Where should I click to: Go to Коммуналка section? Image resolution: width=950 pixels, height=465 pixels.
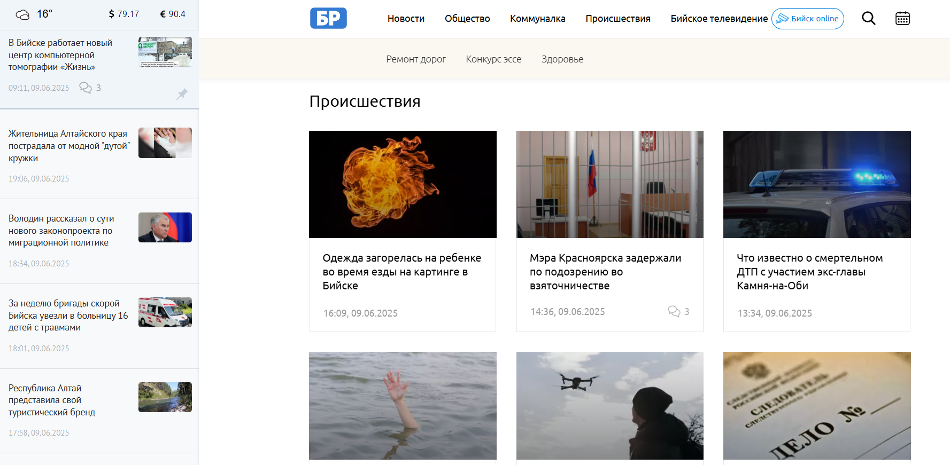pyautogui.click(x=537, y=19)
